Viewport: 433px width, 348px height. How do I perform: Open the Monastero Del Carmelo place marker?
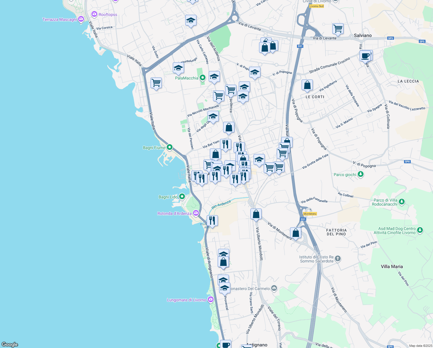(x=274, y=288)
